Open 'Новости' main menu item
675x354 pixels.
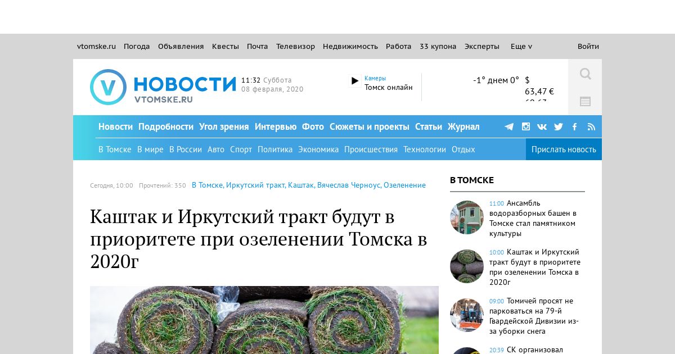pyautogui.click(x=115, y=126)
